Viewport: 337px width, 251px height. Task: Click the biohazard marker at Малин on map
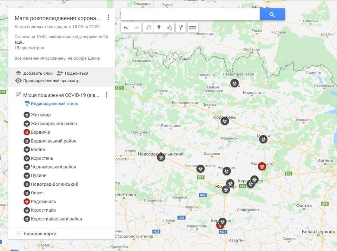(x=263, y=139)
